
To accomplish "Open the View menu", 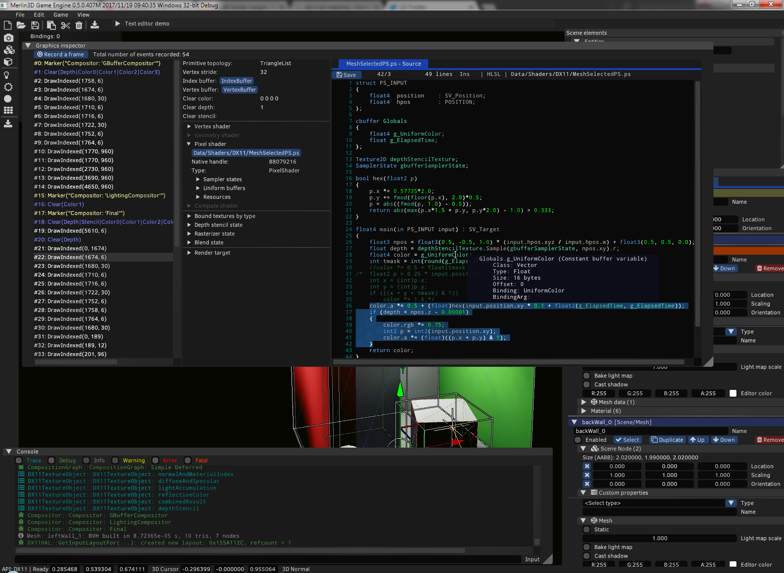I will [x=83, y=15].
